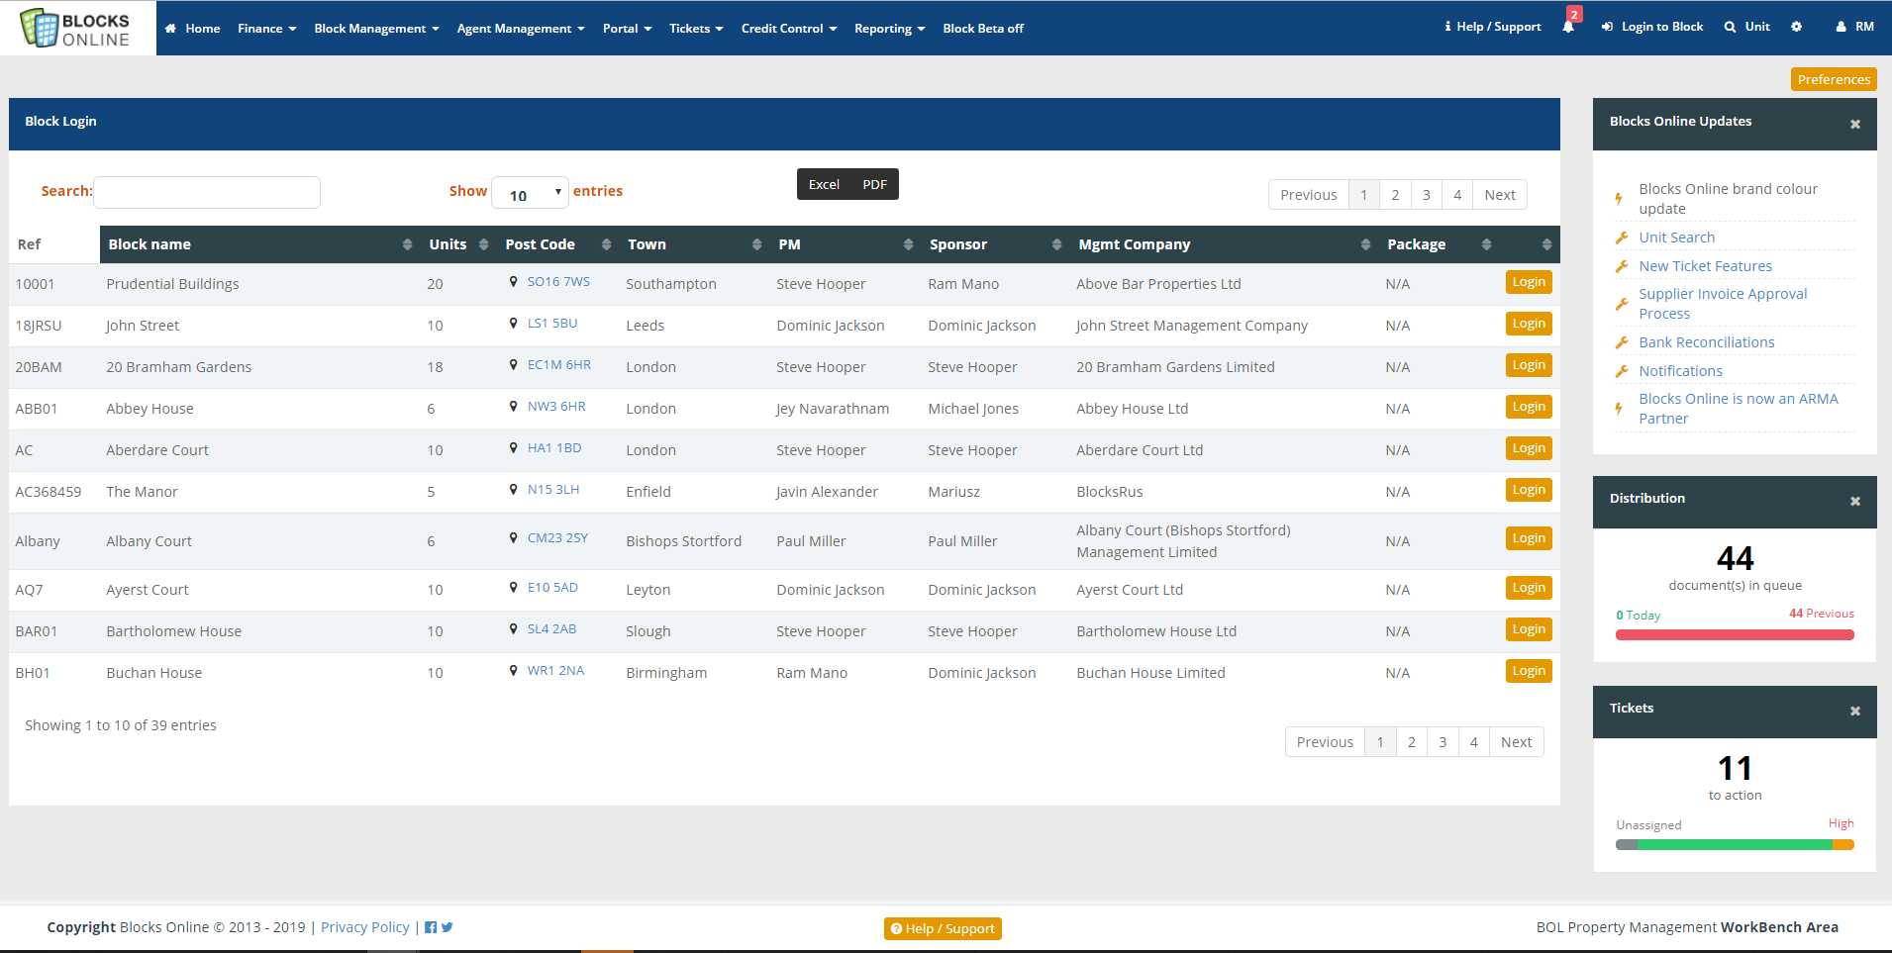Click the orange Help / Support footer button
1892x953 pixels.
click(943, 928)
